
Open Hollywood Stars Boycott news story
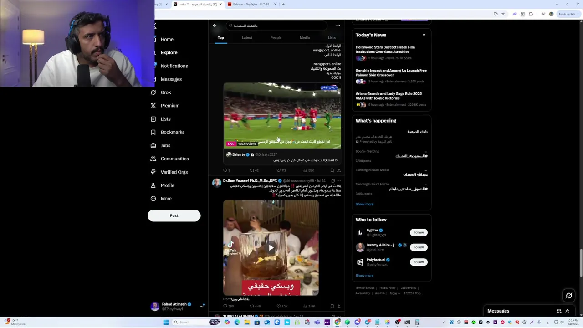(x=391, y=52)
